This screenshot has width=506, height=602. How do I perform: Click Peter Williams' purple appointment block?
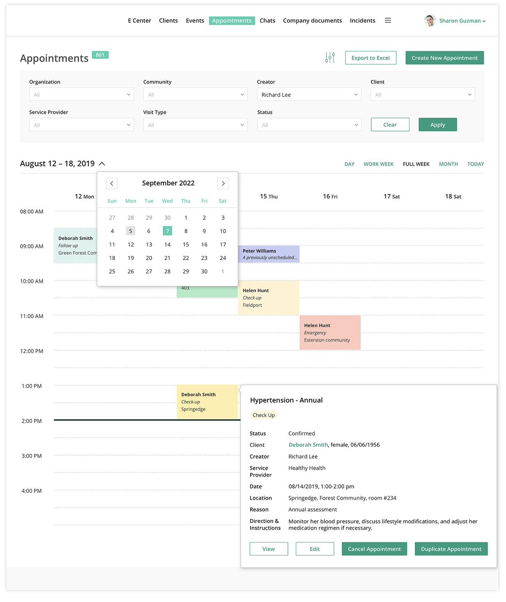[269, 254]
